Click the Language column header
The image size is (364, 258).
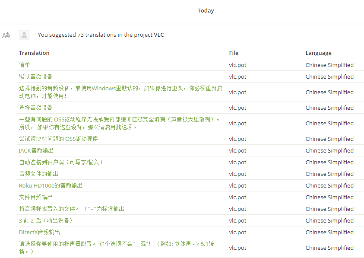pos(318,53)
